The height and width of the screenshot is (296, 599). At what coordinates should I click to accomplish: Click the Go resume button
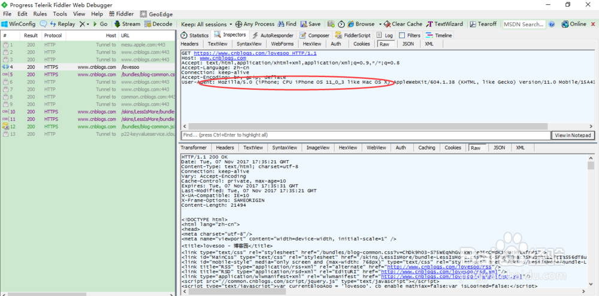[100, 24]
